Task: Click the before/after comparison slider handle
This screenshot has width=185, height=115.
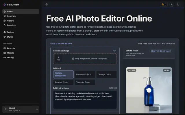Action: 149,90
